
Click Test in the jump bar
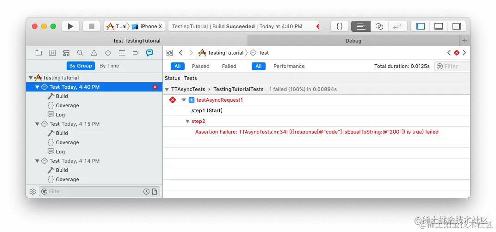tap(260, 53)
